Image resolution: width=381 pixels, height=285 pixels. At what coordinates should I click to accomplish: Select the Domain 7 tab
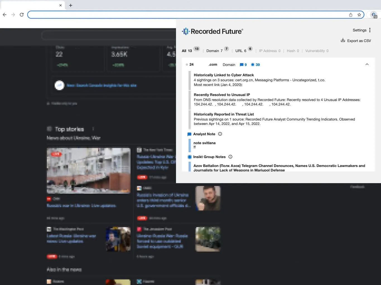[x=218, y=50]
